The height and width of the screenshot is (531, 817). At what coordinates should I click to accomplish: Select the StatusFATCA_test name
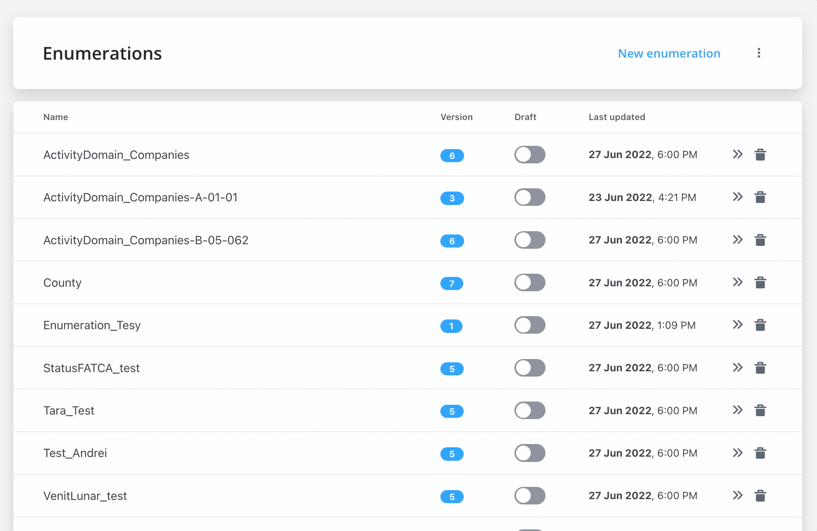[x=92, y=368]
